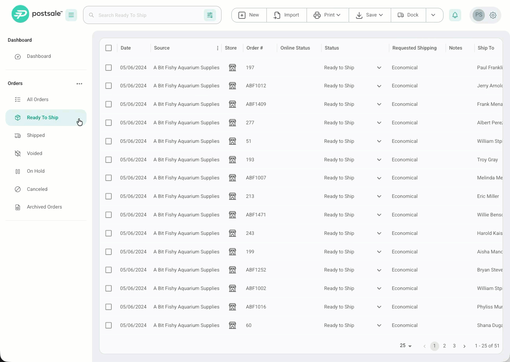Click the New button
The height and width of the screenshot is (362, 510).
[x=249, y=15]
